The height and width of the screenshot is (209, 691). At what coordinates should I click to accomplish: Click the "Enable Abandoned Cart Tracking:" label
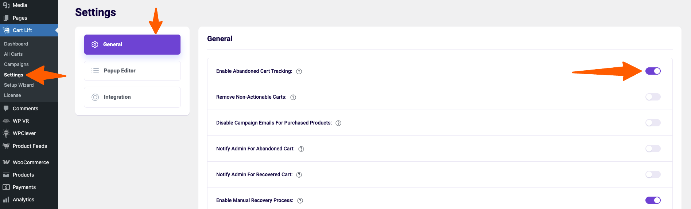click(x=254, y=71)
